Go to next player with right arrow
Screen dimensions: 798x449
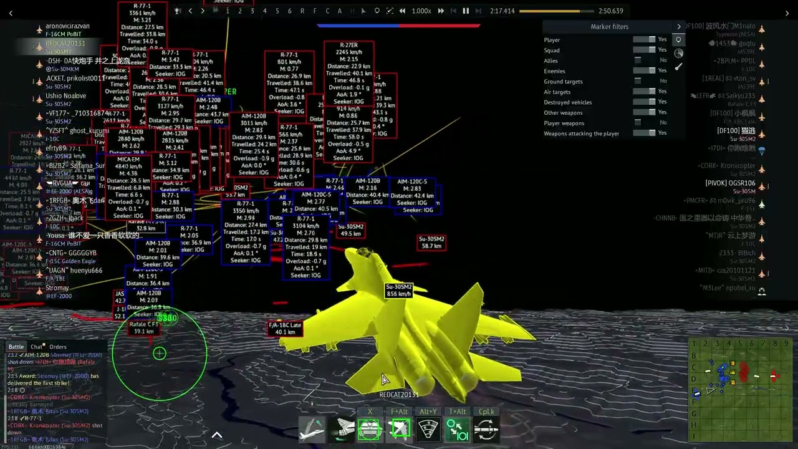[203, 11]
